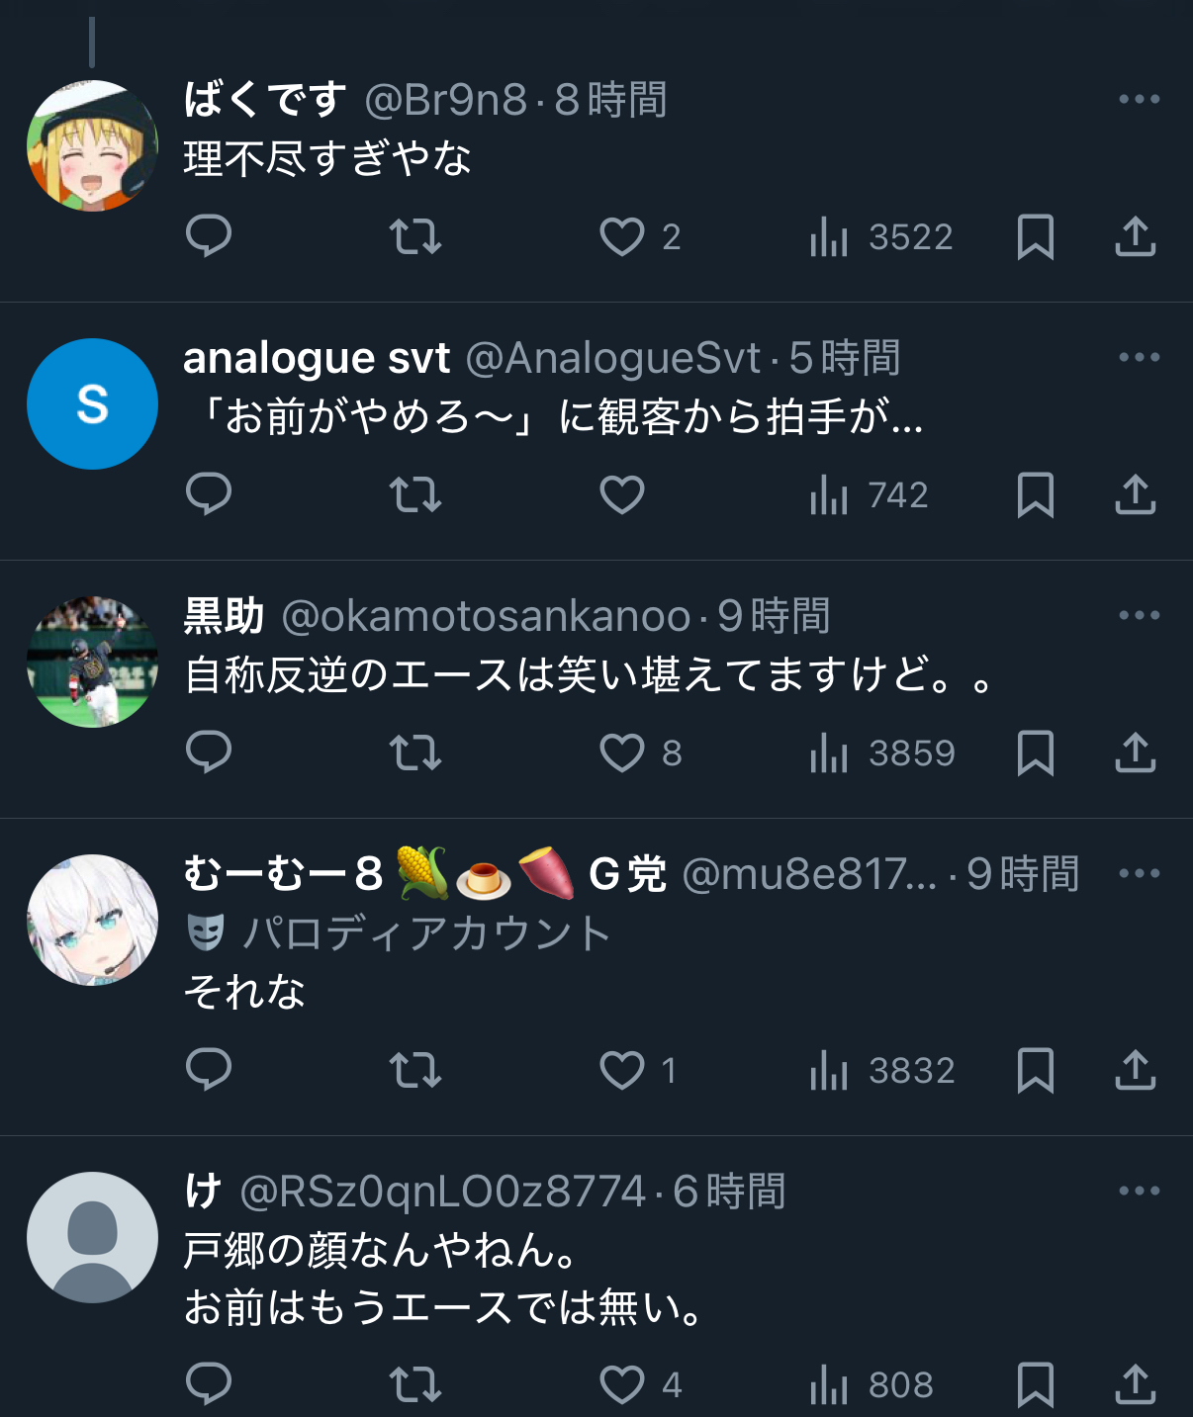Retweet the analogue svt post
Viewport: 1193px width, 1417px height.
pos(414,494)
